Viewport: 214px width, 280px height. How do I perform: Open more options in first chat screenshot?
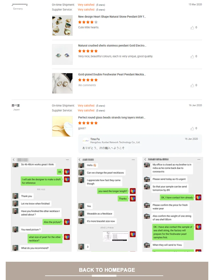coord(67,160)
